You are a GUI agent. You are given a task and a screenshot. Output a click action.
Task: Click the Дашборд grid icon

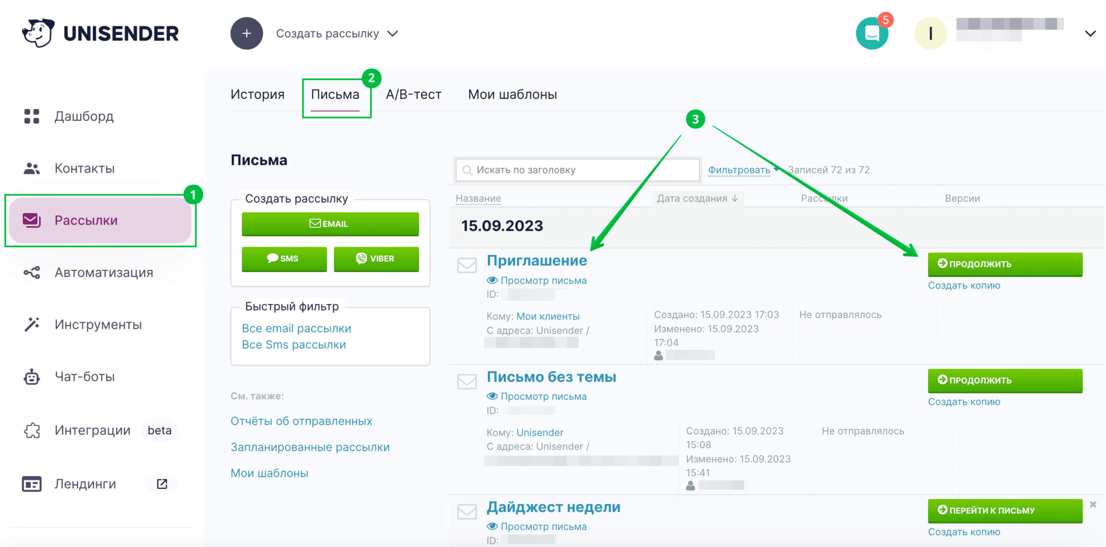coord(32,116)
